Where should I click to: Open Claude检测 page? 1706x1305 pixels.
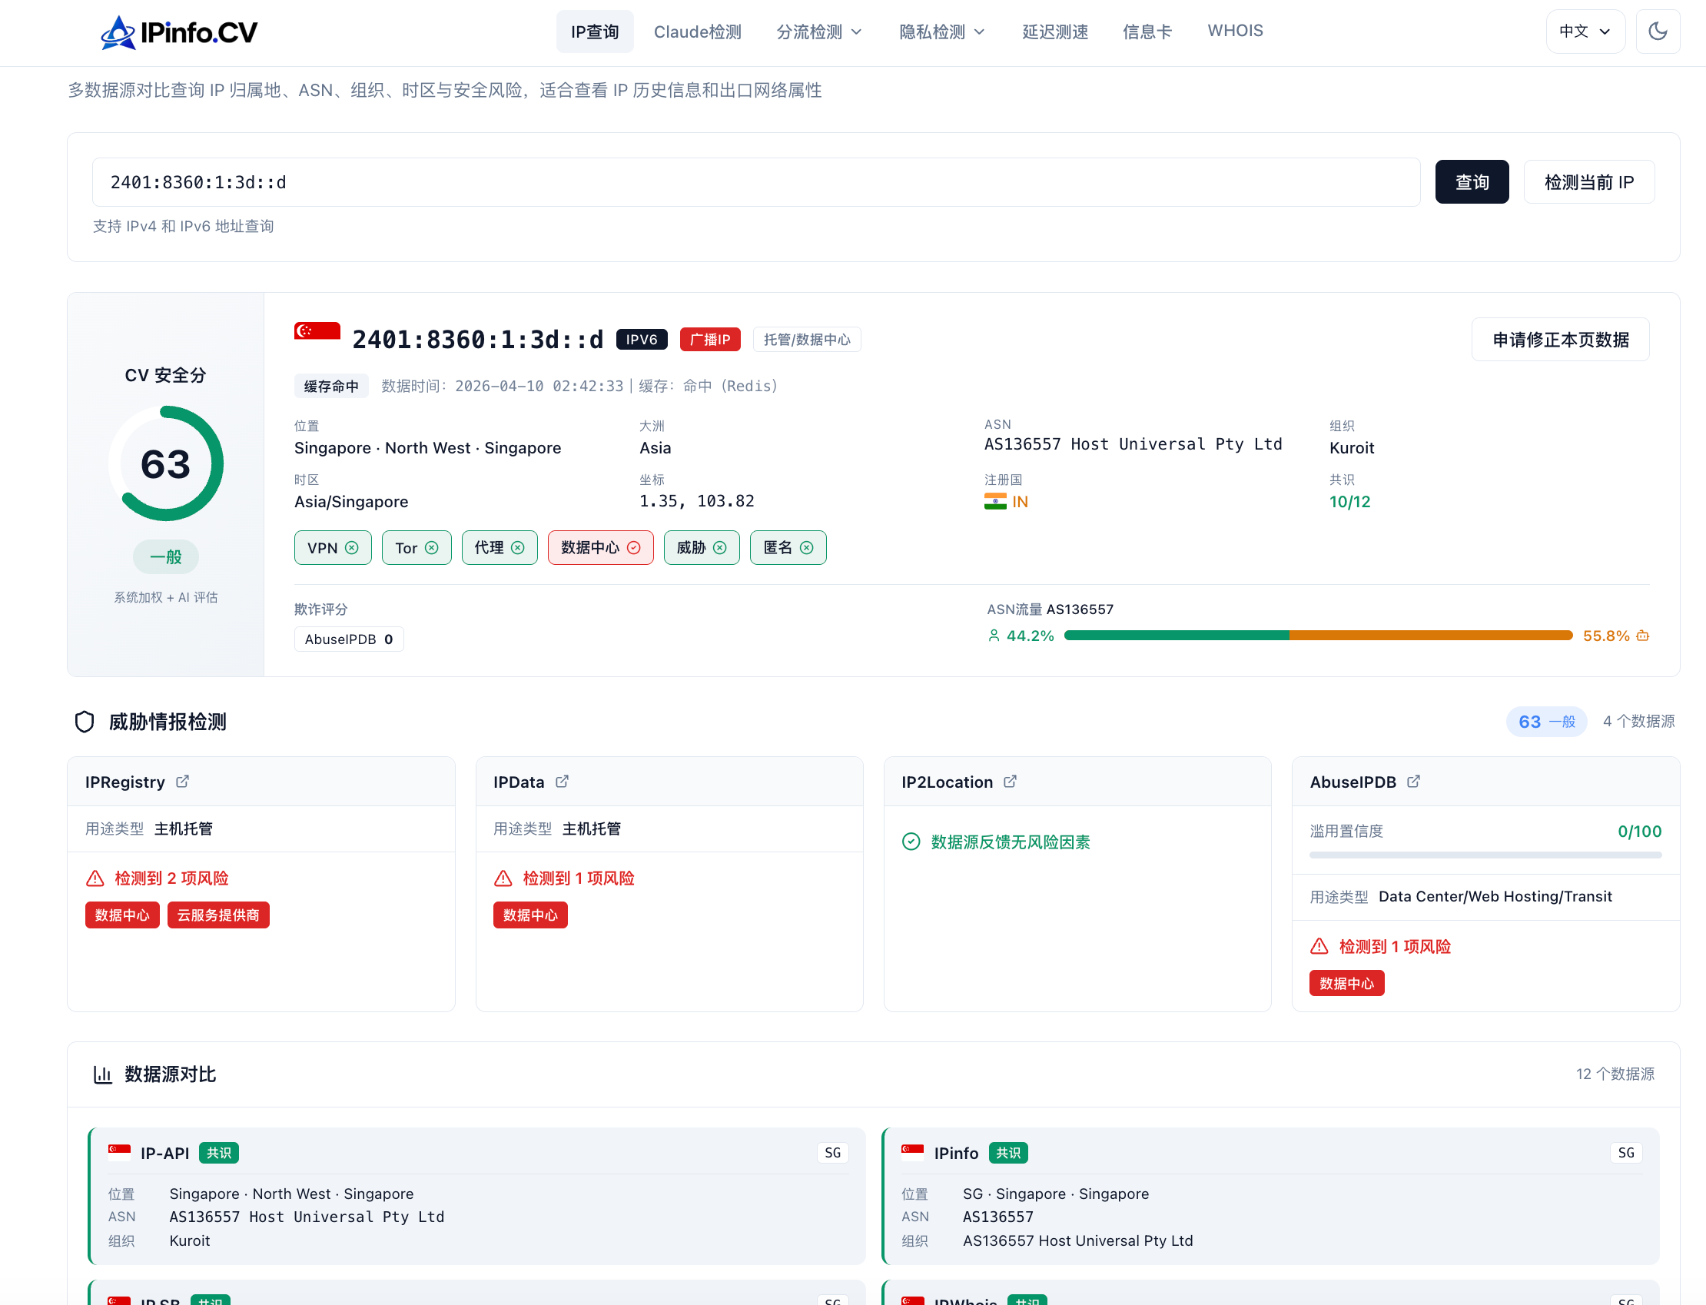[x=697, y=32]
